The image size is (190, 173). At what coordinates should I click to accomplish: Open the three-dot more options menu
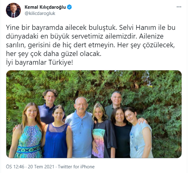pyautogui.click(x=179, y=7)
